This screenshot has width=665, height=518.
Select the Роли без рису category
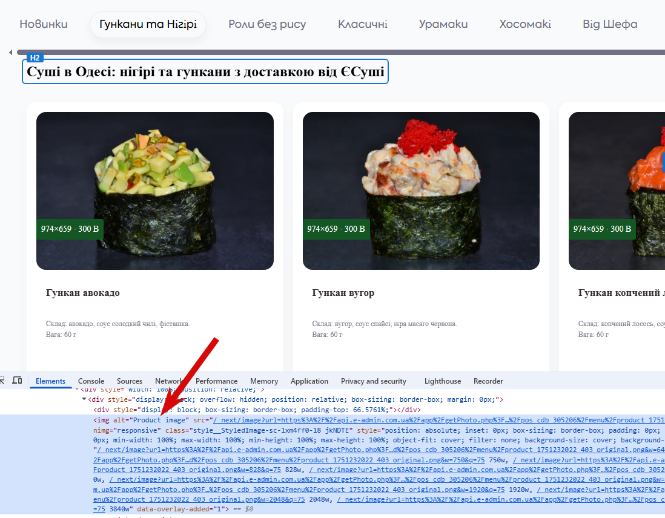(267, 24)
